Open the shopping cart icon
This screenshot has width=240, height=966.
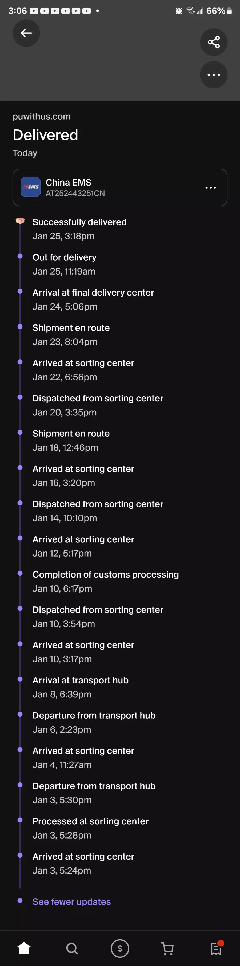tap(167, 949)
